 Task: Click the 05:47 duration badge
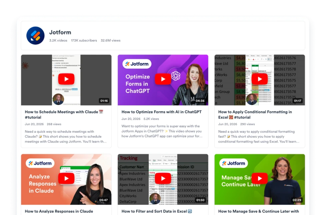103,200
